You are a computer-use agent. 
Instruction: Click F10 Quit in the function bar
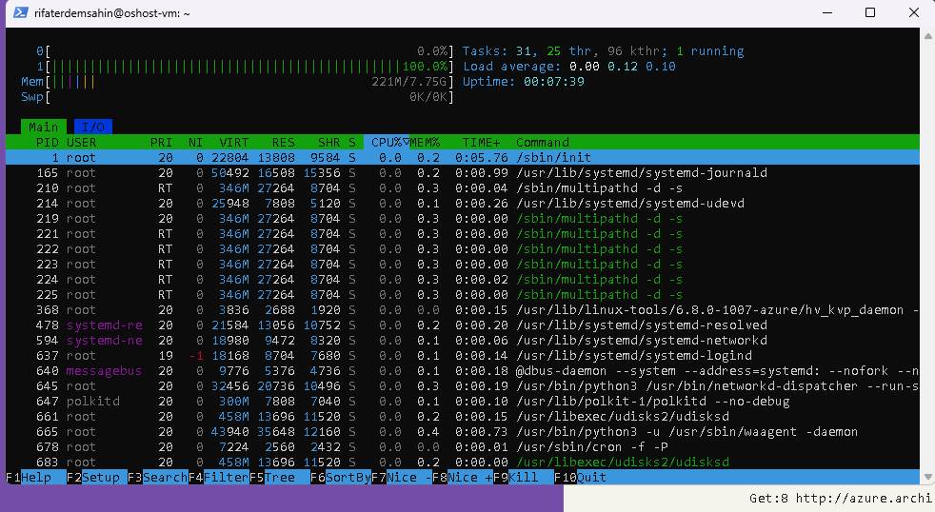pyautogui.click(x=580, y=478)
